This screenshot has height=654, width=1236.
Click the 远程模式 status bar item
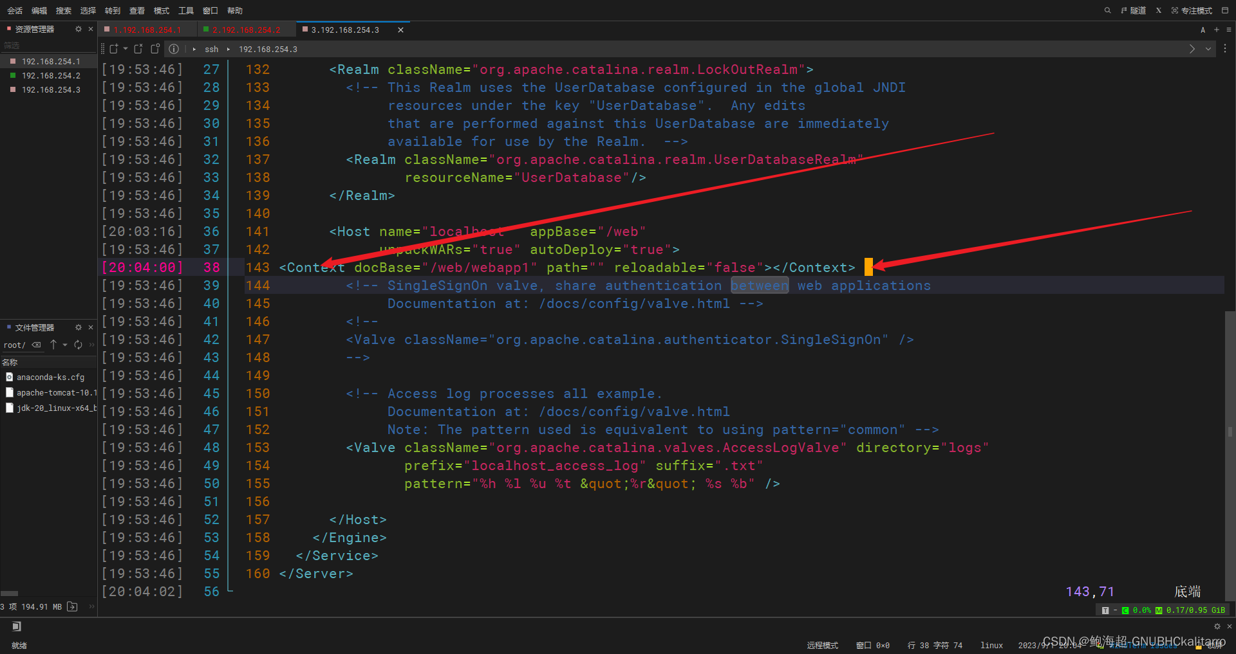point(823,645)
